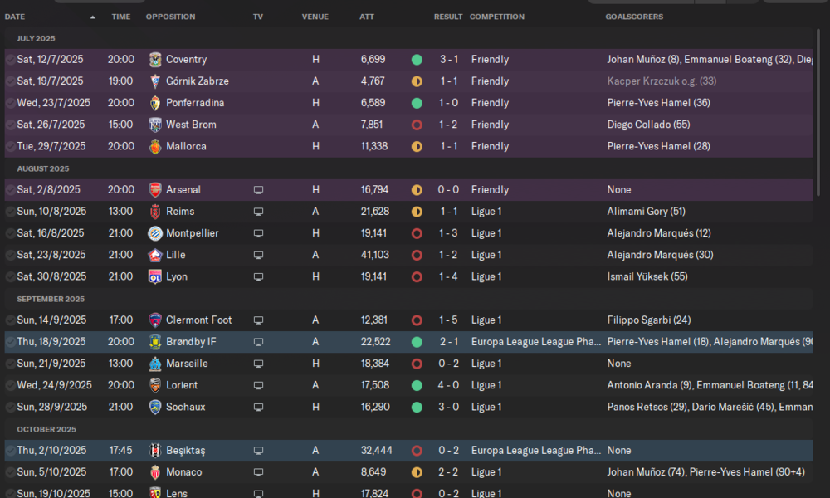Click the vertical scrollbar on the right
Image resolution: width=830 pixels, height=498 pixels.
coord(818,112)
